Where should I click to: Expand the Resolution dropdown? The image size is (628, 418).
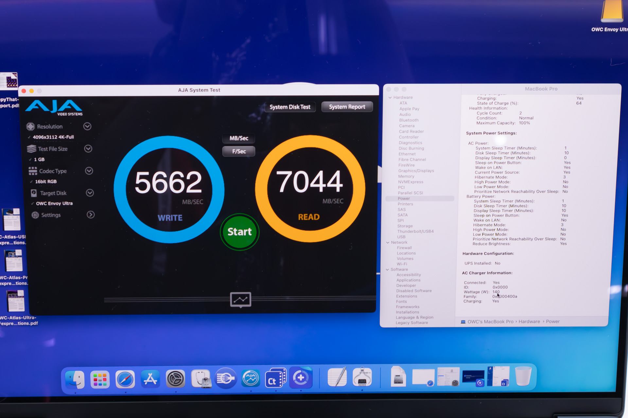coord(87,126)
